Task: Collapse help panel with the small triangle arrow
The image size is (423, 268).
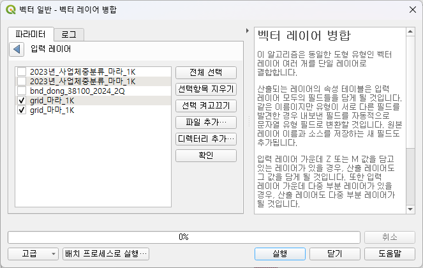Action: pyautogui.click(x=248, y=31)
